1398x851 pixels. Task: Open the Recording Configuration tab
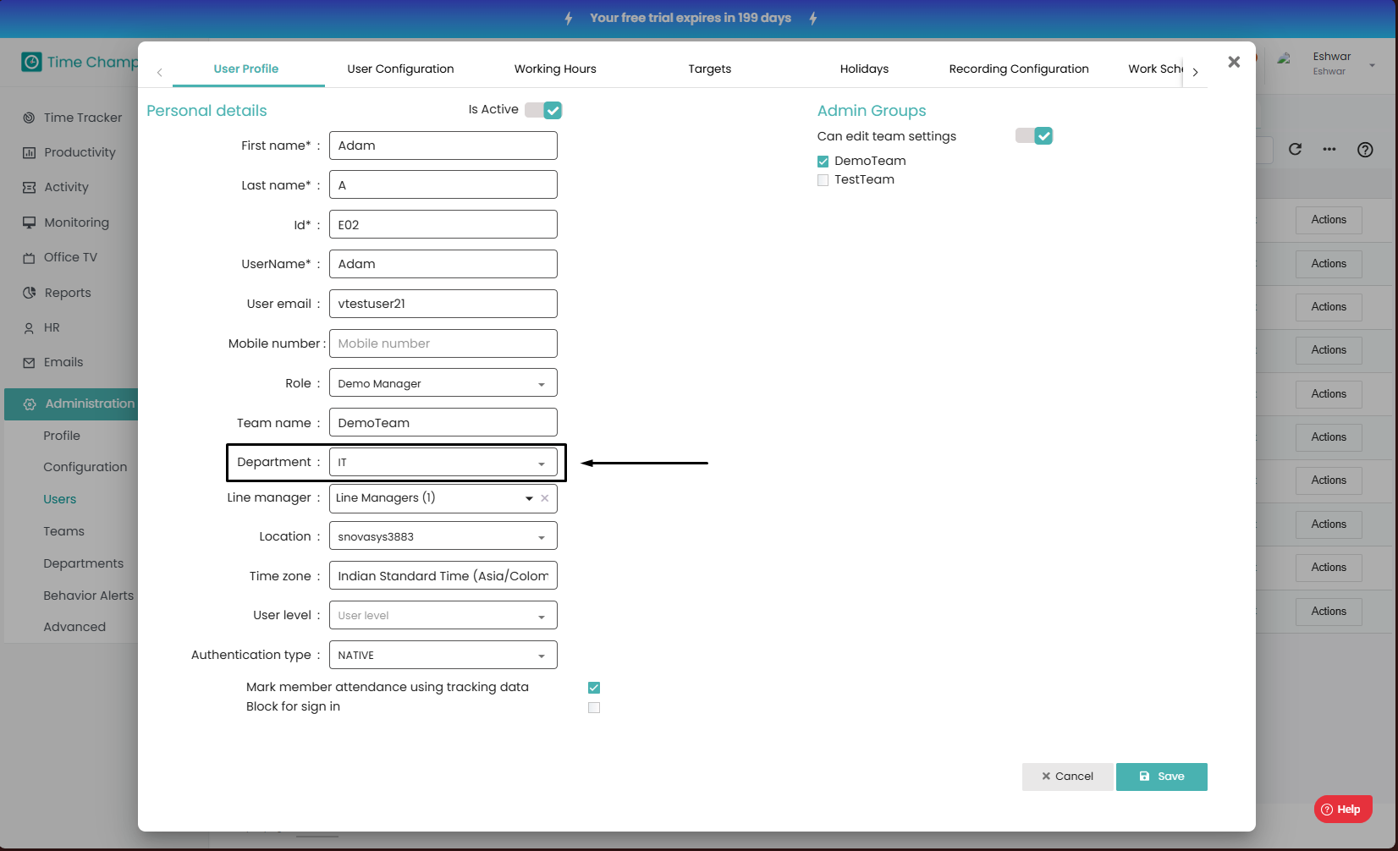pyautogui.click(x=1018, y=69)
